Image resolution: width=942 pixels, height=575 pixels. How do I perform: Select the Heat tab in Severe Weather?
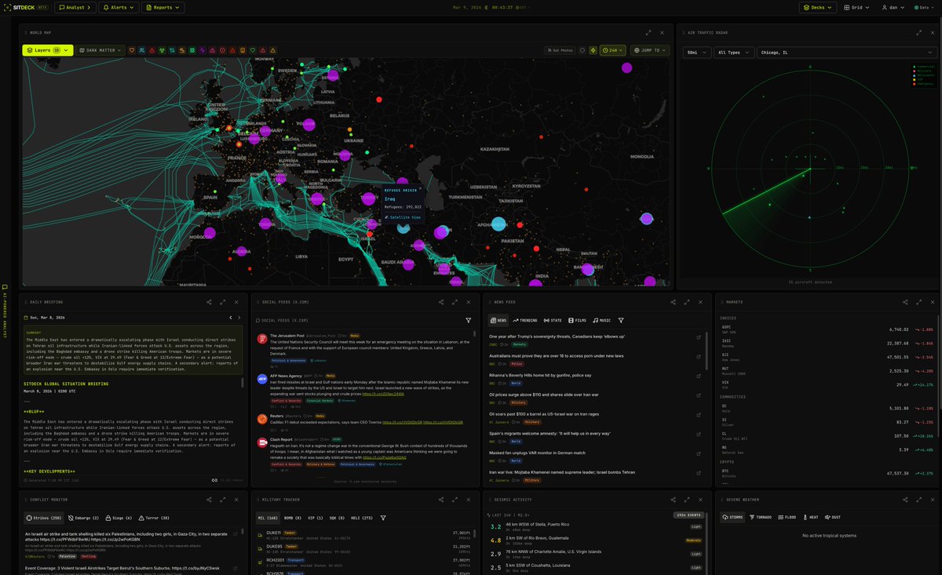click(x=812, y=518)
